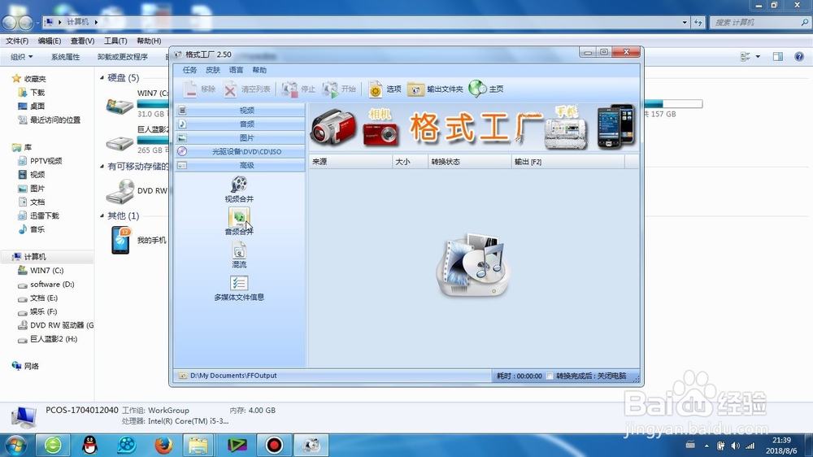Open the 混流 (mux) tool

pos(239,255)
